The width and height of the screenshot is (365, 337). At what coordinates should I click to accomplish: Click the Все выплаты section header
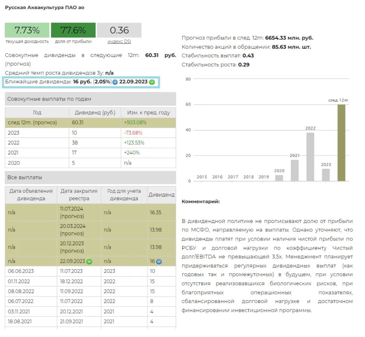pyautogui.click(x=90, y=177)
